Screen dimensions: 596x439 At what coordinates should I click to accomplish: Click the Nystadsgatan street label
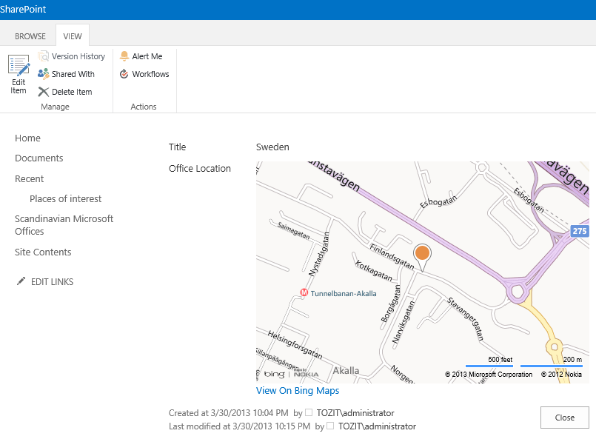[319, 254]
